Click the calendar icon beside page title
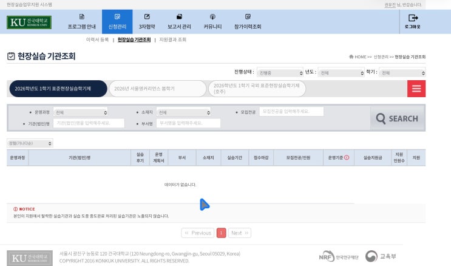Screen dimensions: 451x266 point(11,56)
